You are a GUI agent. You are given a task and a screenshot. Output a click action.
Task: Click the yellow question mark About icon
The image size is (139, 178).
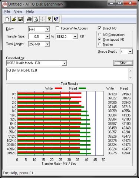pyautogui.click(x=49, y=19)
